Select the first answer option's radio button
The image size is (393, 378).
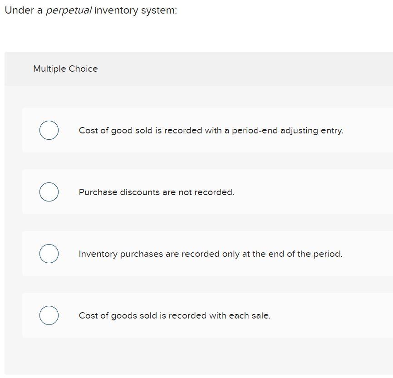49,130
